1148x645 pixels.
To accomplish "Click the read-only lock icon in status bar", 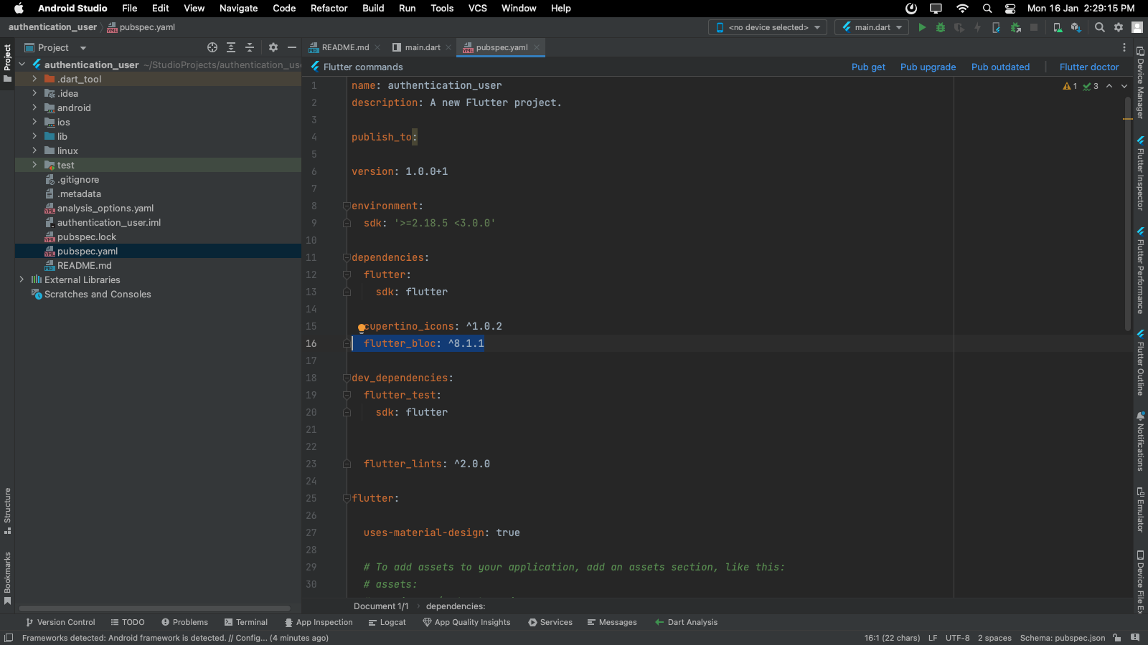I will point(1117,638).
